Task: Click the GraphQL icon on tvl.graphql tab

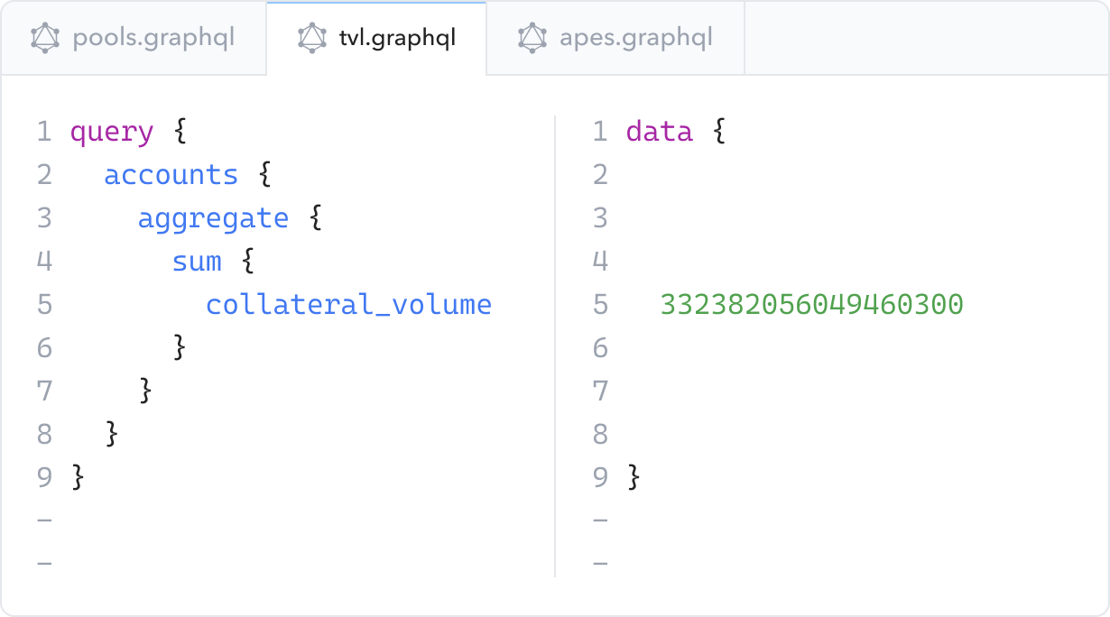Action: (312, 38)
